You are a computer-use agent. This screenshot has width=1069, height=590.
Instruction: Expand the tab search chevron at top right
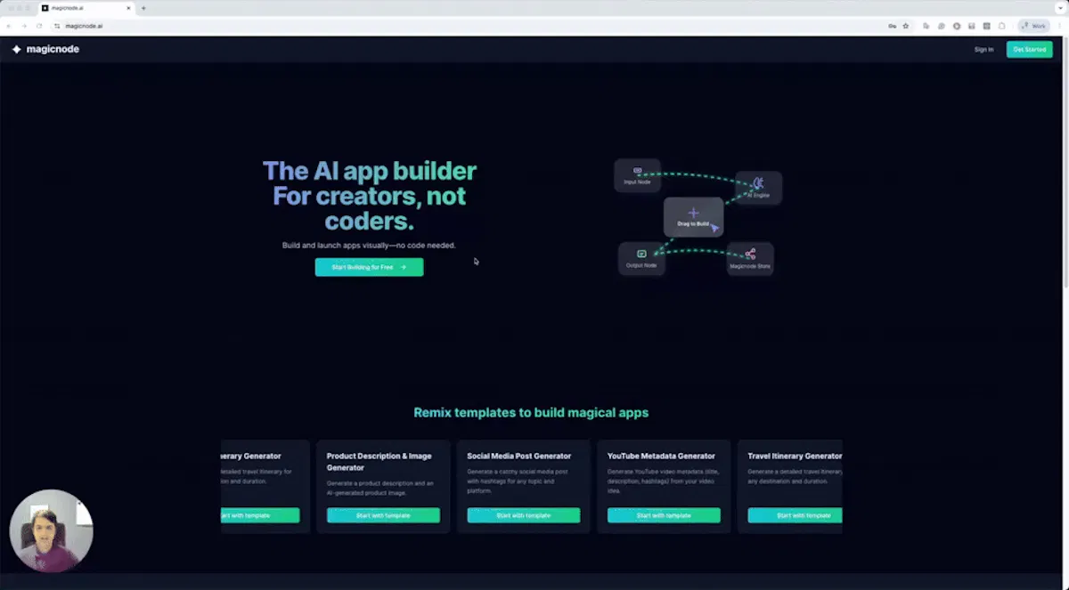[1058, 8]
